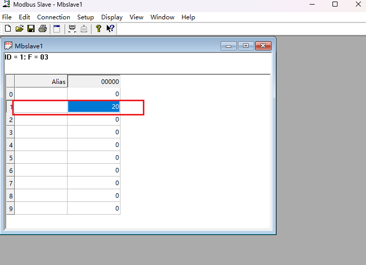Click the Save floppy disk icon
The height and width of the screenshot is (265, 366).
[x=31, y=29]
